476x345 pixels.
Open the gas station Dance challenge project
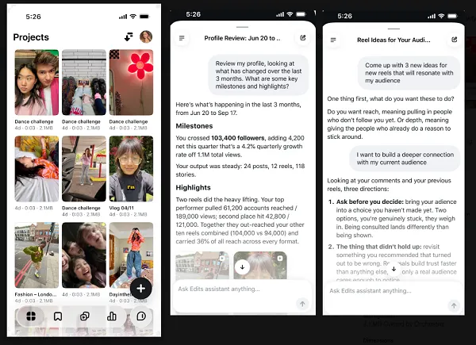(x=84, y=169)
